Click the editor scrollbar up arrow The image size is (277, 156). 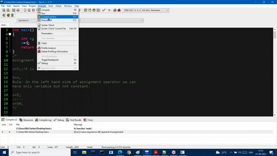click(x=275, y=29)
